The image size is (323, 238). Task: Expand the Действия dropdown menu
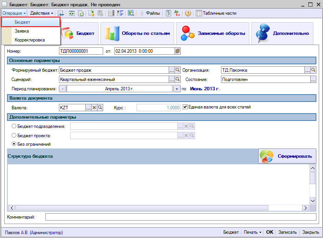[x=42, y=13]
